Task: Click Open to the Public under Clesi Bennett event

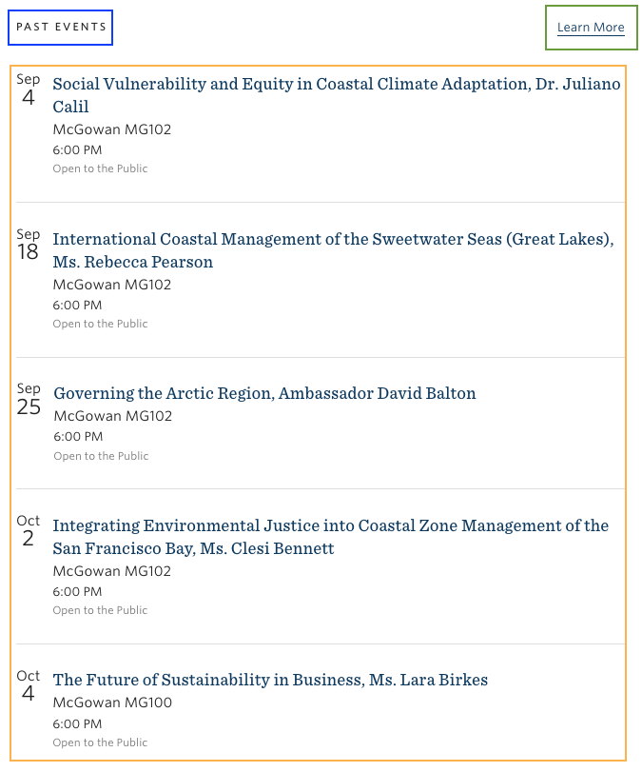Action: click(x=100, y=610)
